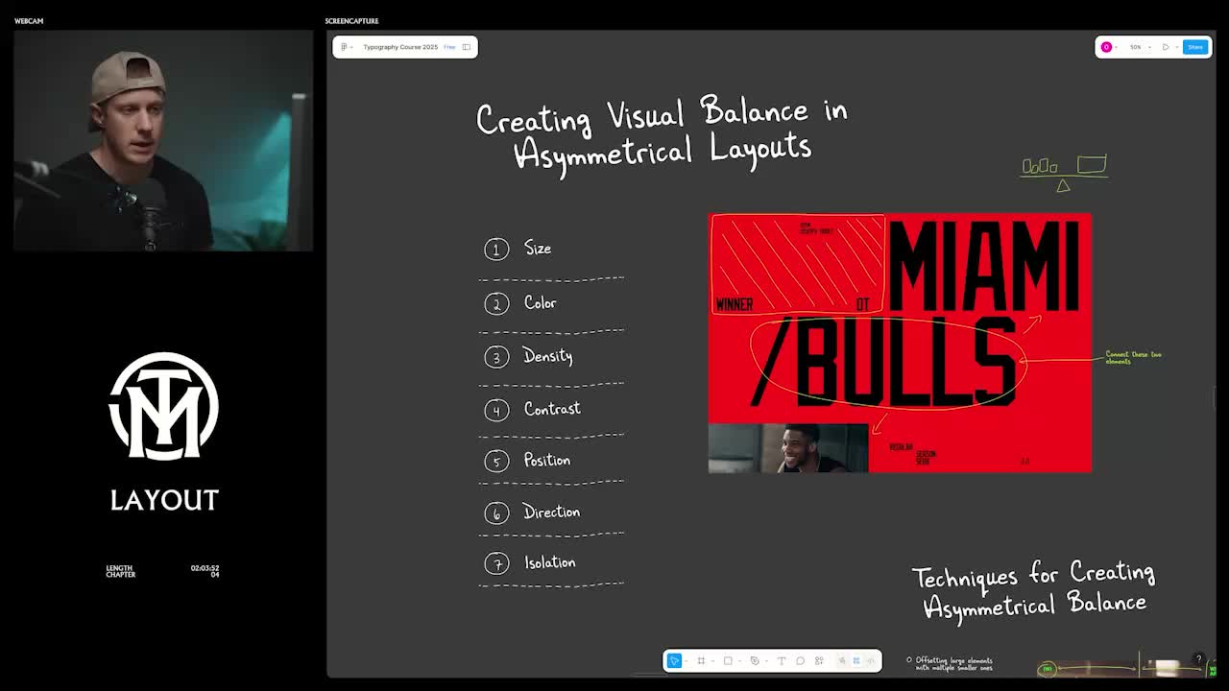Screen dimensions: 1229x691
Task: Select the Move tool in bottom toolbar
Action: [674, 660]
